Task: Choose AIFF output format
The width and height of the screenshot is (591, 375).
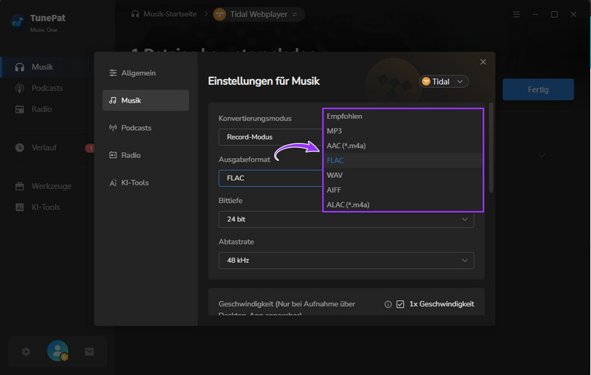Action: pos(403,190)
